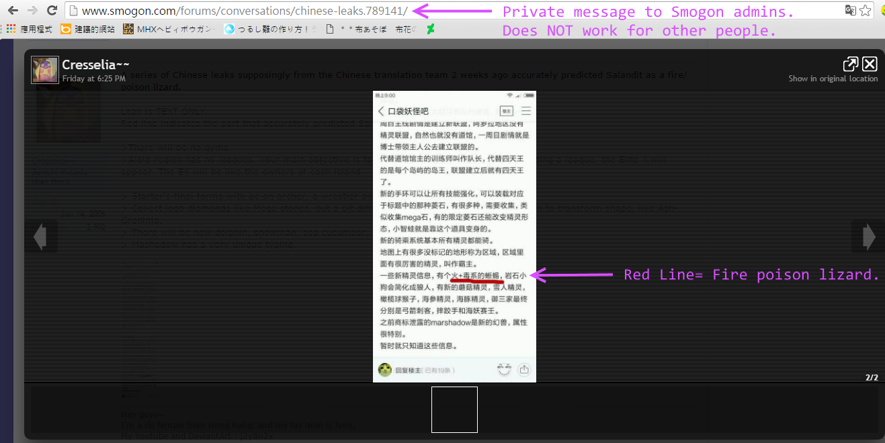885x443 pixels.
Task: Click the Cresselia~~ user avatar
Action: [45, 70]
